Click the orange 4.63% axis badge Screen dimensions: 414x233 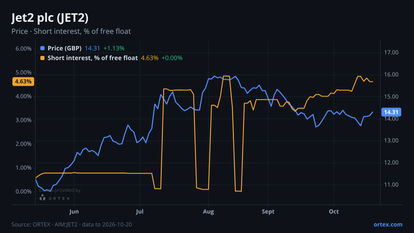(23, 82)
